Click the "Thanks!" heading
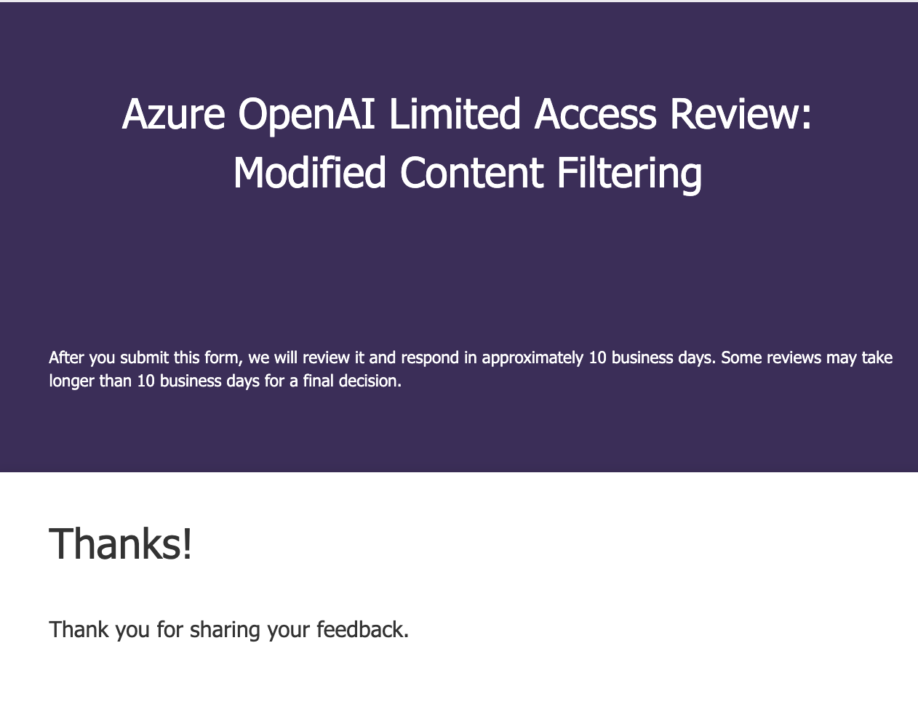The image size is (918, 728). click(121, 543)
